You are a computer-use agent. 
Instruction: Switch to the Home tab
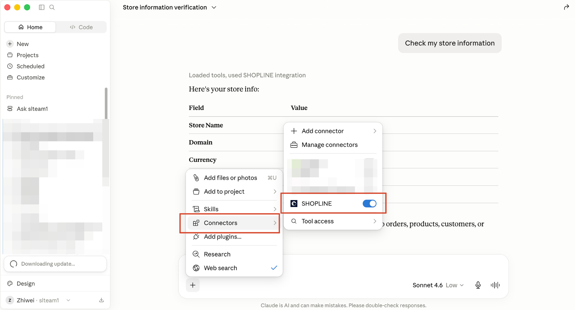30,27
